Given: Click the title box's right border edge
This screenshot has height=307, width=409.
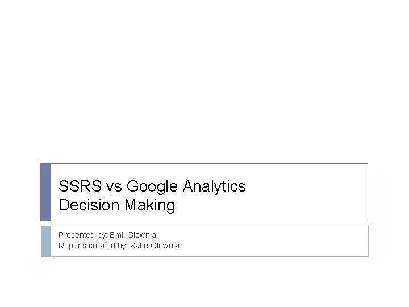Looking at the screenshot, I should coord(368,192).
